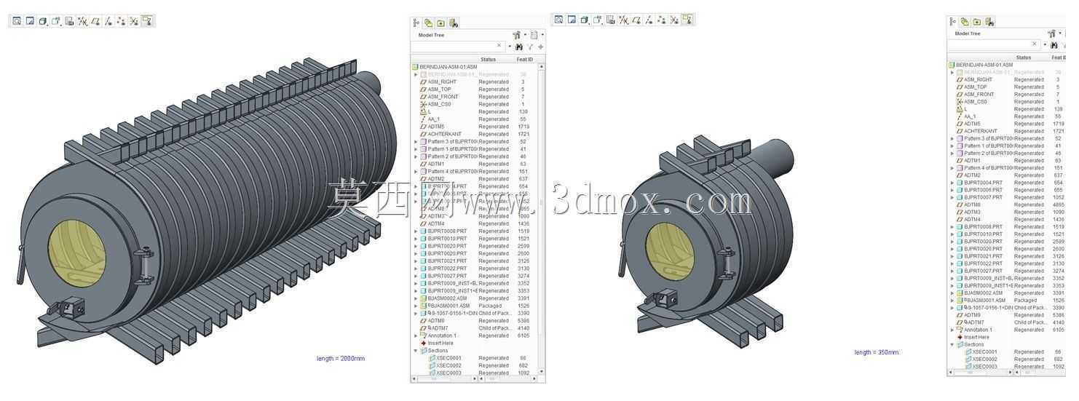Open View Manager in 350mm view toolbar
This screenshot has height=401, width=1079.
(611, 20)
